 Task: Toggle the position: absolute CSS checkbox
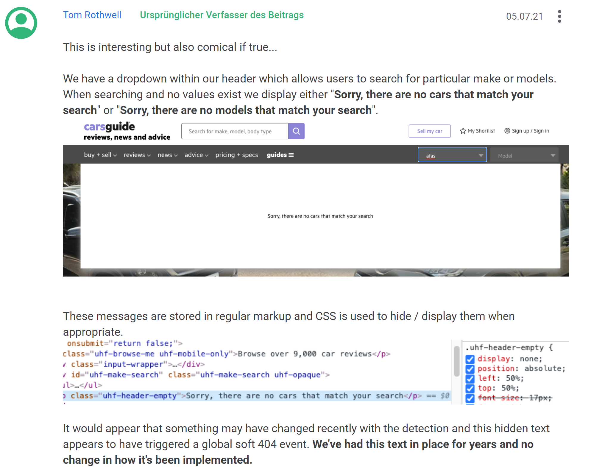click(470, 369)
